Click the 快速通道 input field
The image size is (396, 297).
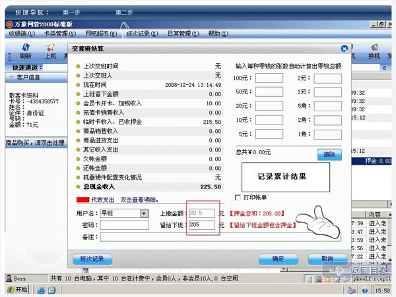(x=55, y=67)
